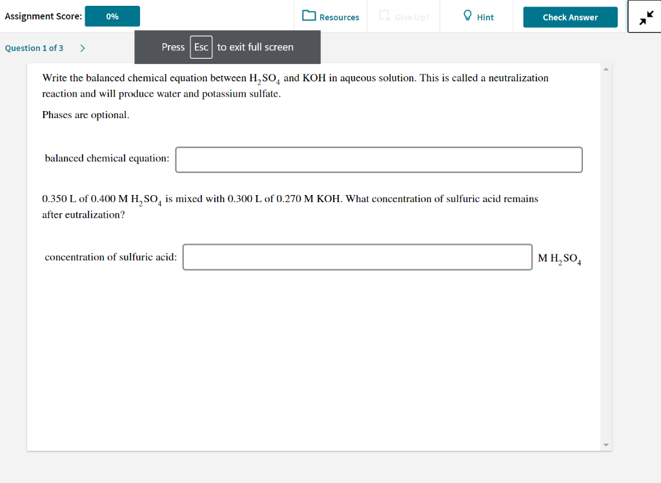
Task: Click the Esc key button in the banner
Action: click(201, 47)
